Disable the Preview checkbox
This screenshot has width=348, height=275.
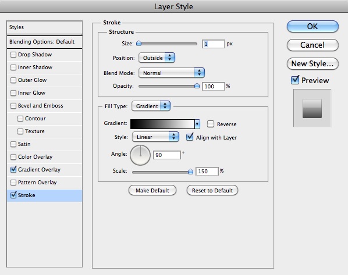(x=295, y=80)
